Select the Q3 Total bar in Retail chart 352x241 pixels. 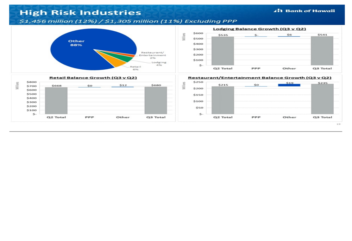tap(156, 100)
